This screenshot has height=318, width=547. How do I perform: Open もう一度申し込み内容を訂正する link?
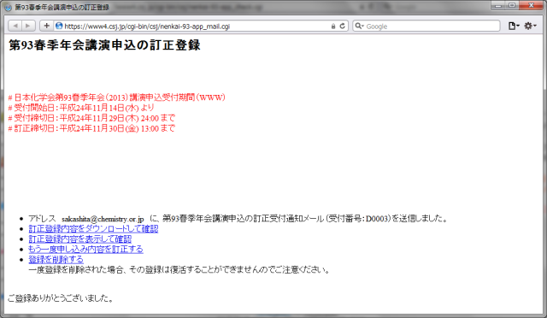85,249
